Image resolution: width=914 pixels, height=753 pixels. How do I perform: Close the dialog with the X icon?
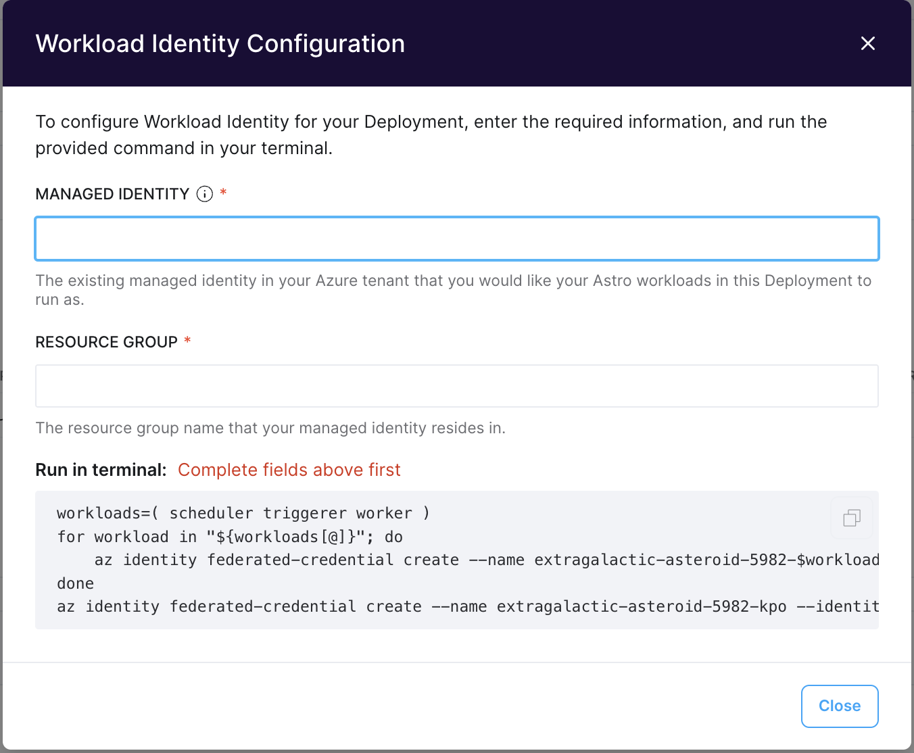pyautogui.click(x=868, y=44)
